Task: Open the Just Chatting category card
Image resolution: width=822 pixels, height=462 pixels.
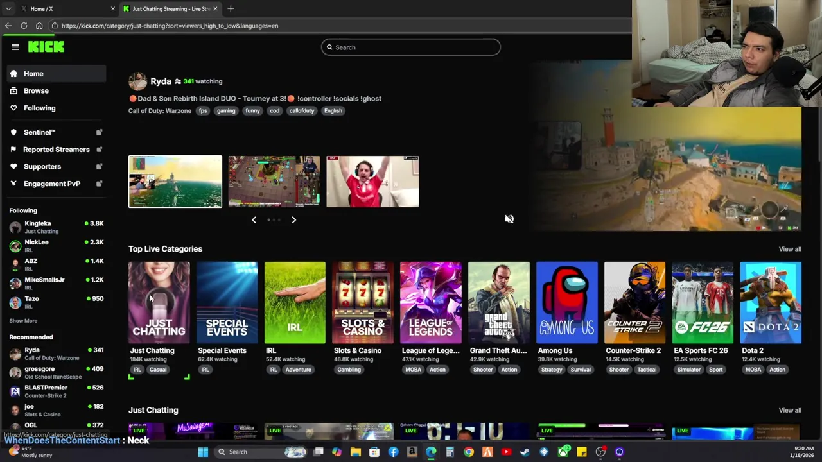Action: [159, 302]
